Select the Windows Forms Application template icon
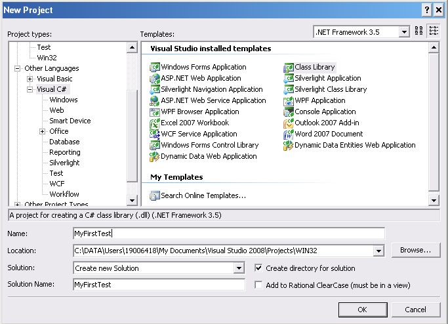This screenshot has width=448, height=324. coord(155,68)
